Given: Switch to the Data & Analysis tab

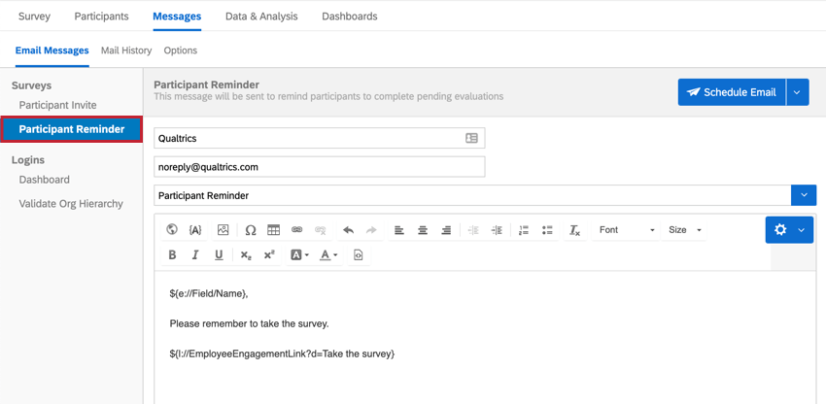Looking at the screenshot, I should [x=261, y=17].
